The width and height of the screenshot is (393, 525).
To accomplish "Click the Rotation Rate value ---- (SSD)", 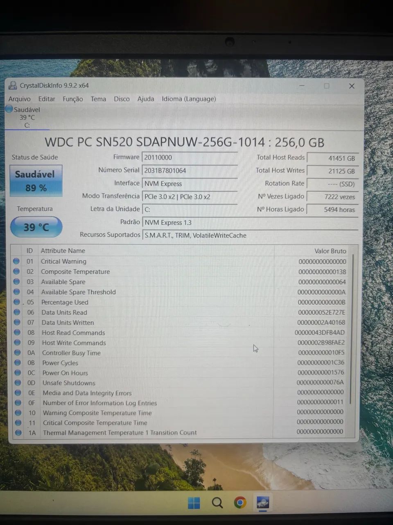I will pos(333,184).
